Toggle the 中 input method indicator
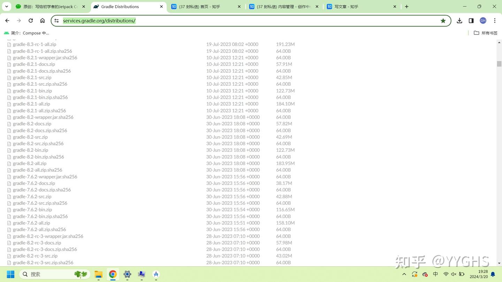Screen dimensions: 502x282 point(435,274)
